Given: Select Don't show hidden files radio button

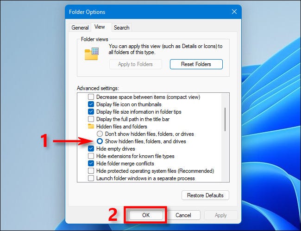Looking at the screenshot, I should tap(100, 134).
